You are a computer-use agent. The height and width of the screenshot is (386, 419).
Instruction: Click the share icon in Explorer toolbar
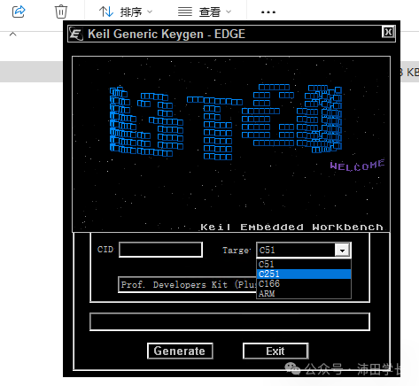coord(19,12)
